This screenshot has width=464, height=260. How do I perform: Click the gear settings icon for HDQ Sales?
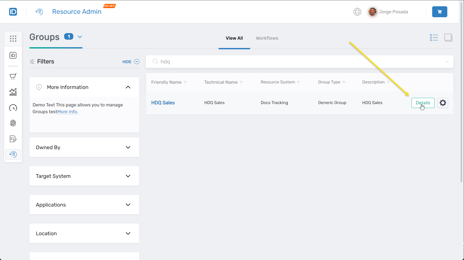point(443,103)
